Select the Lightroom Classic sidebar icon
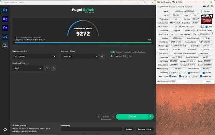The image size is (215, 135). pos(5,37)
